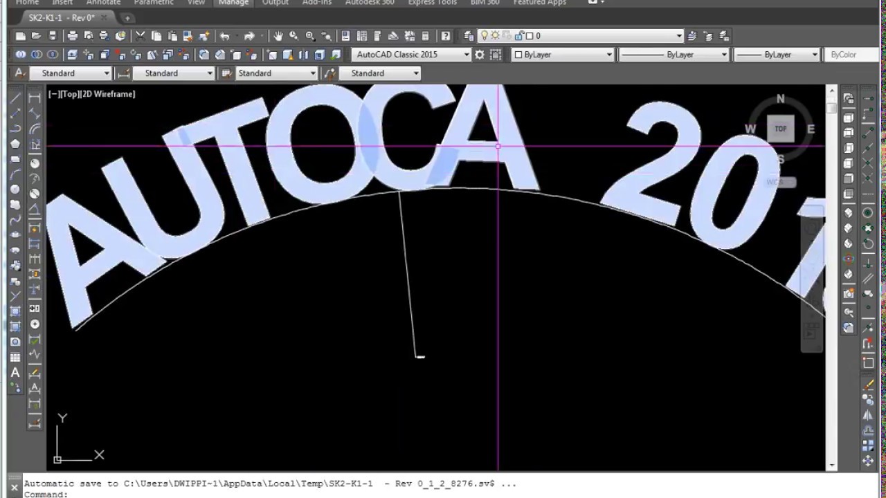Switch to the Express Tools tab
Image resolution: width=886 pixels, height=498 pixels.
click(x=432, y=3)
